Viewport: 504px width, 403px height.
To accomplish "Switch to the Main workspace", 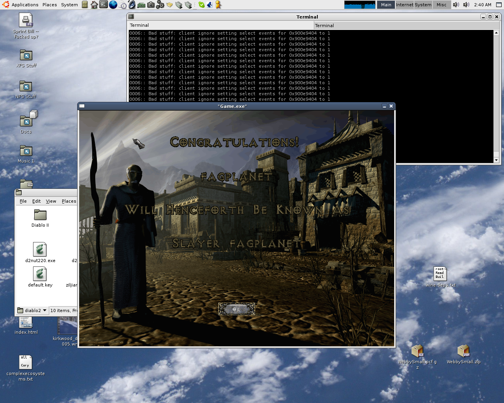I will [386, 5].
